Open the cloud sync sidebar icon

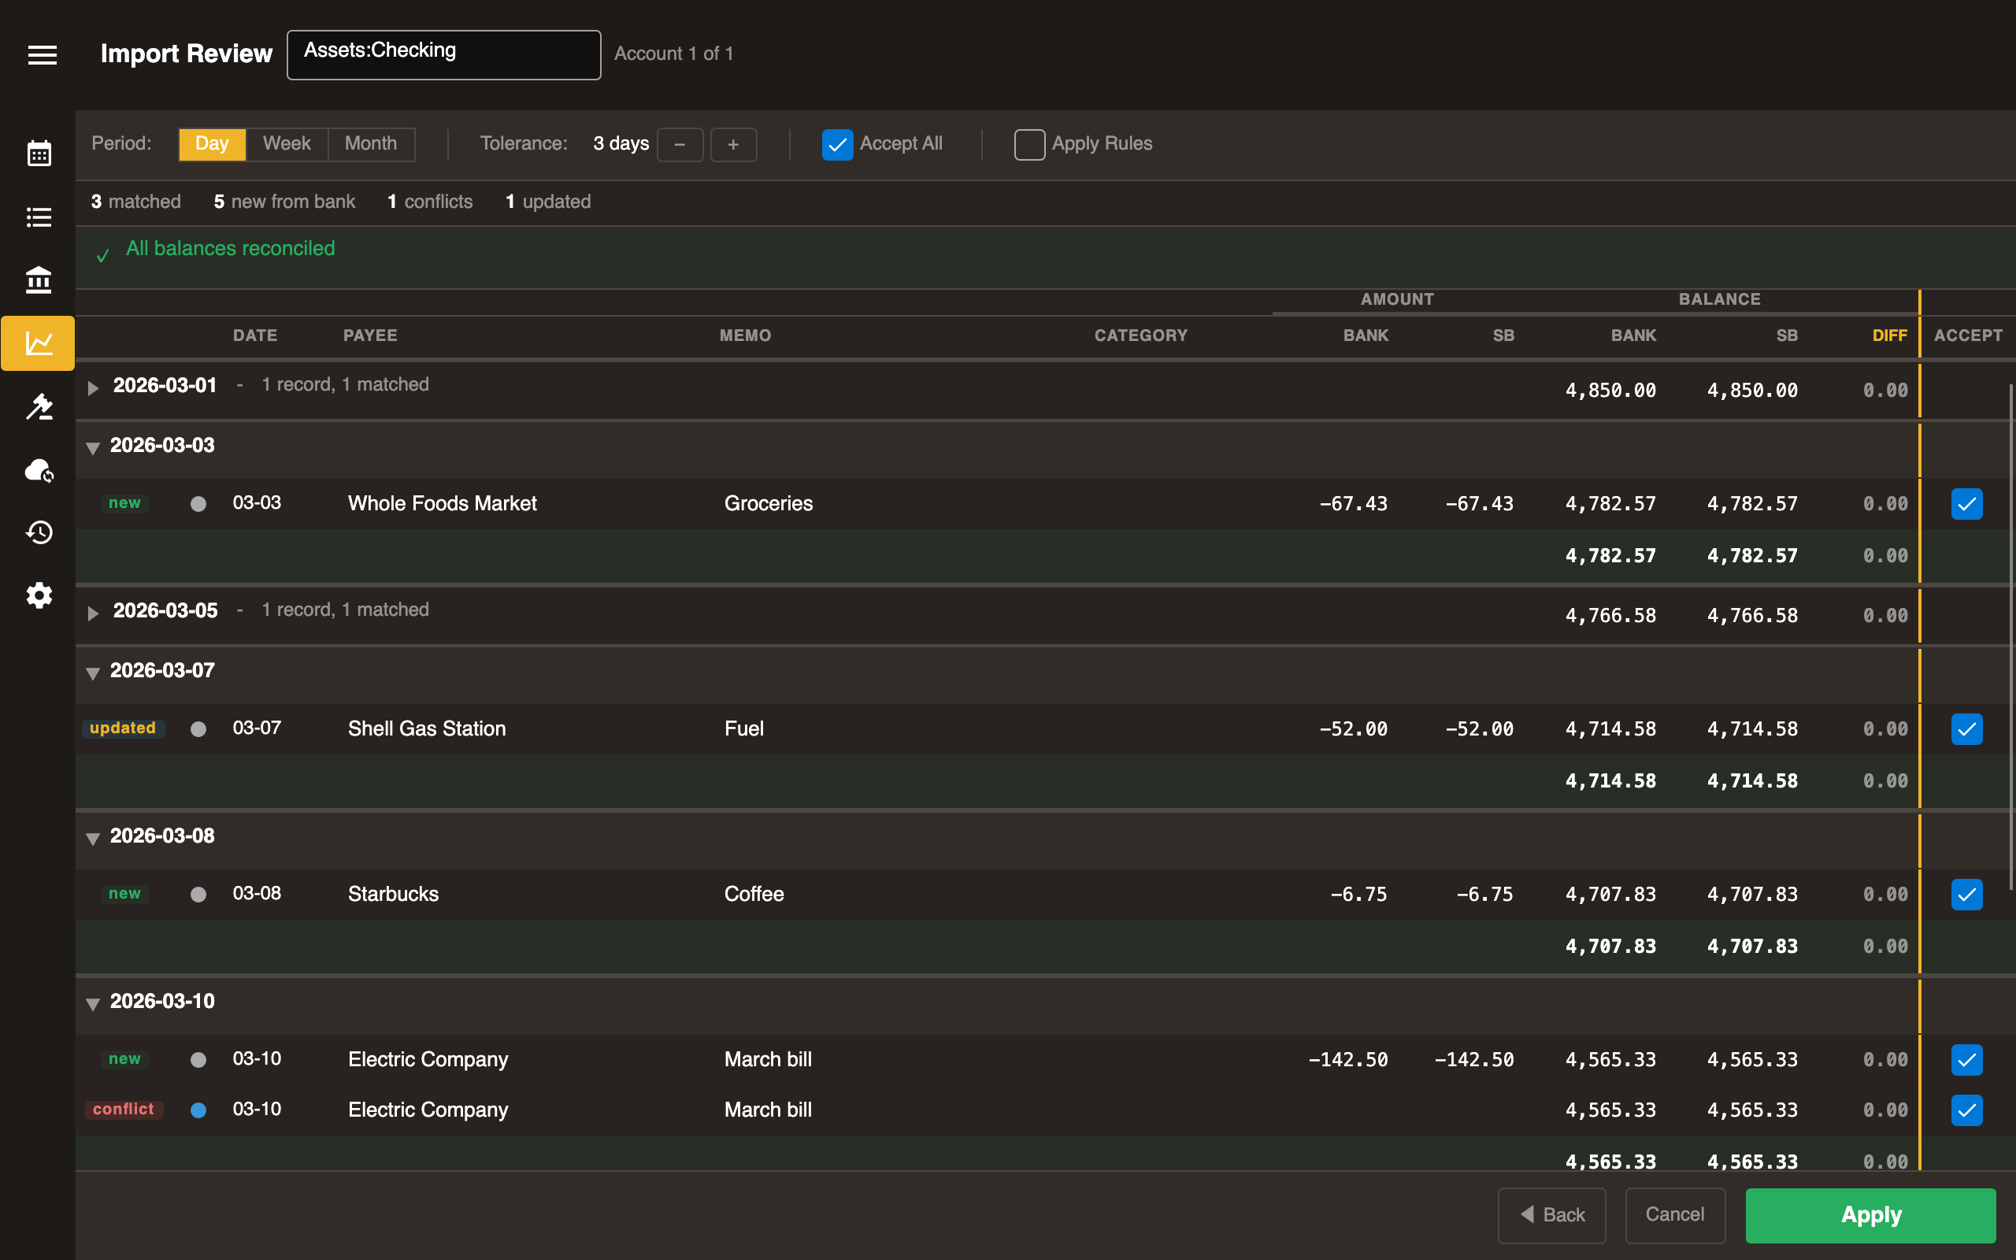39,470
